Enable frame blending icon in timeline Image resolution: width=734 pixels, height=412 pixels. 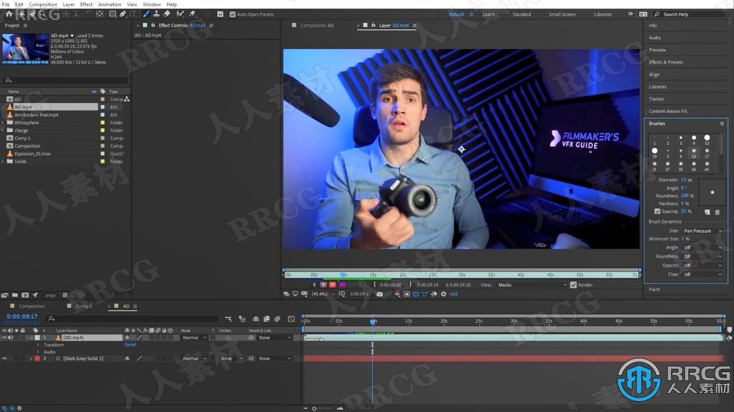[267, 319]
